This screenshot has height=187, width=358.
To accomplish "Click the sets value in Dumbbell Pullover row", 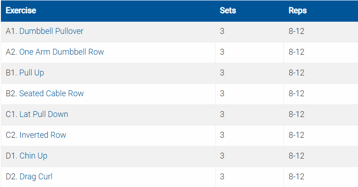I will [x=222, y=31].
